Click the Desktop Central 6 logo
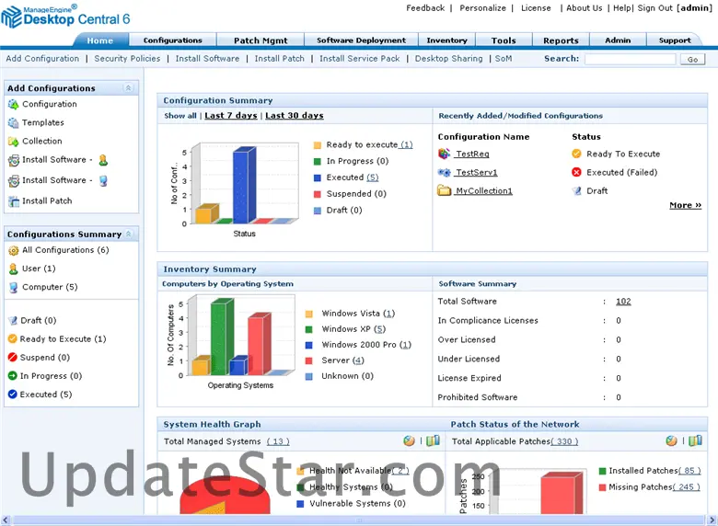Image resolution: width=718 pixels, height=526 pixels. pos(65,16)
